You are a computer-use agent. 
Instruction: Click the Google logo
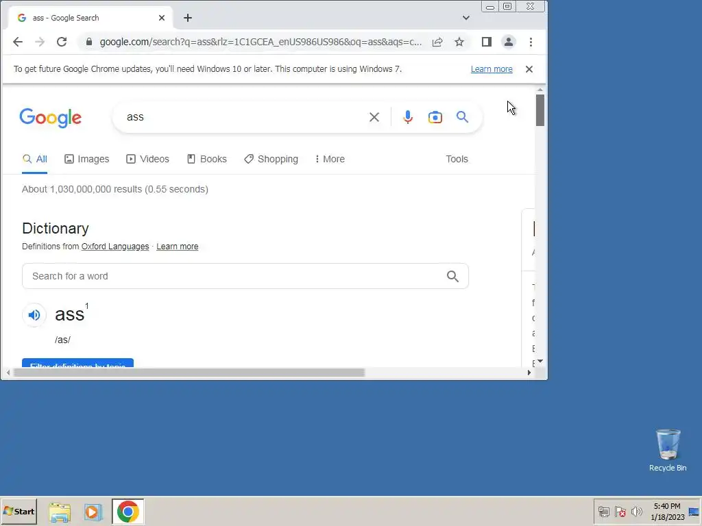pyautogui.click(x=51, y=118)
